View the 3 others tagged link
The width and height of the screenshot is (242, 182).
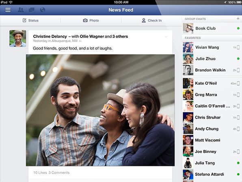(120, 36)
